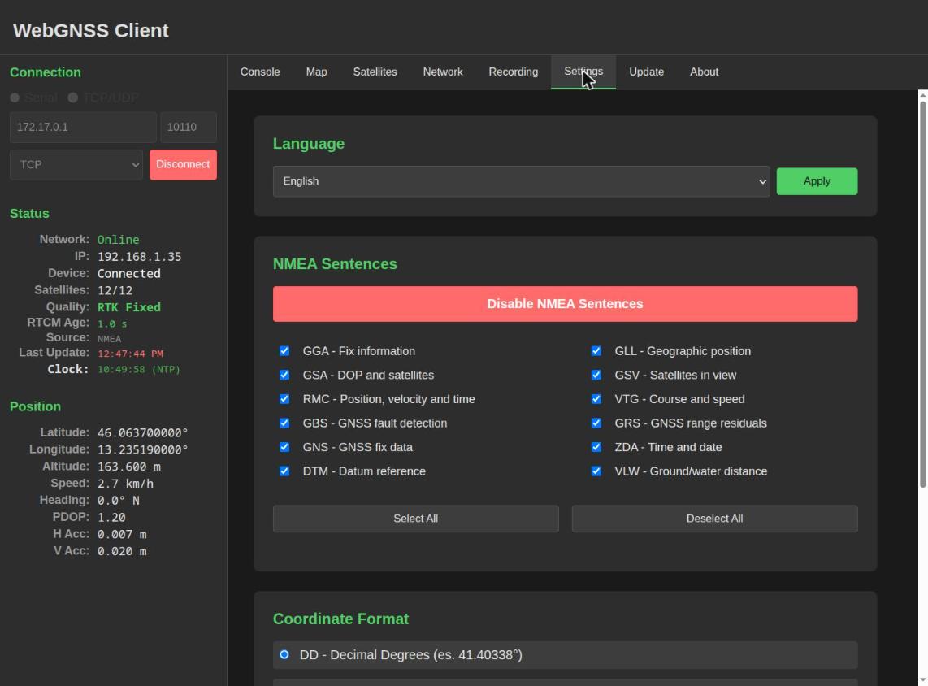This screenshot has width=928, height=686.
Task: Open the Console tab
Action: (260, 72)
